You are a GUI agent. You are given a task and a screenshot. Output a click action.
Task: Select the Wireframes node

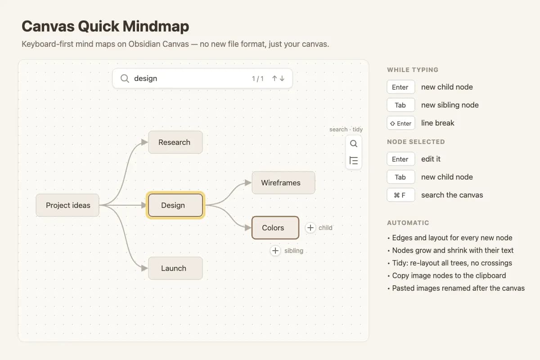click(x=283, y=183)
